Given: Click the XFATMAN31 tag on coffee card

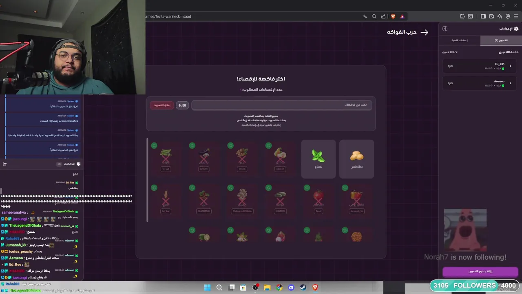Looking at the screenshot, I should tap(204, 211).
